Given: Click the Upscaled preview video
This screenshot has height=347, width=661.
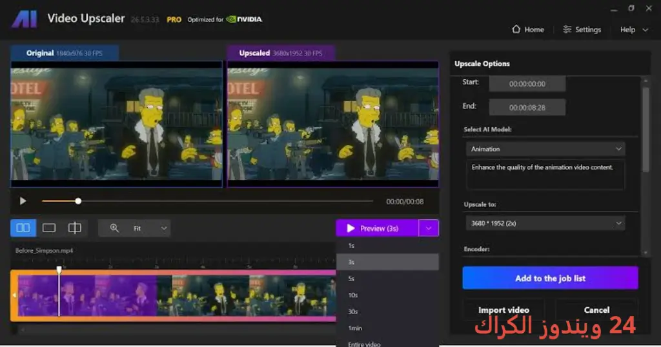Looking at the screenshot, I should point(333,124).
